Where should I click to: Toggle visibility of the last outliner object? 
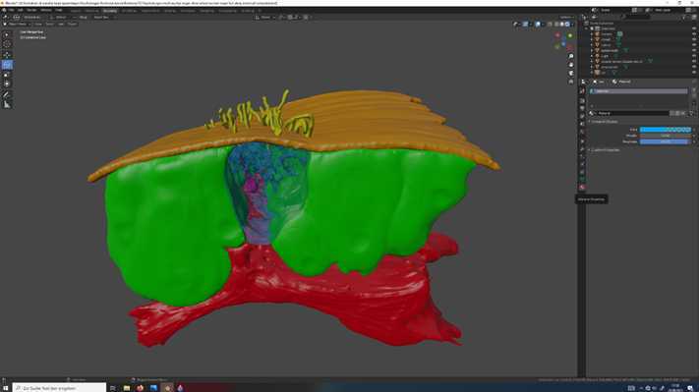coord(694,72)
